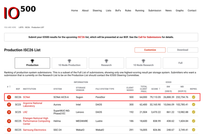Click the Aurora system cell
203x134 pixels.
(x=57, y=104)
